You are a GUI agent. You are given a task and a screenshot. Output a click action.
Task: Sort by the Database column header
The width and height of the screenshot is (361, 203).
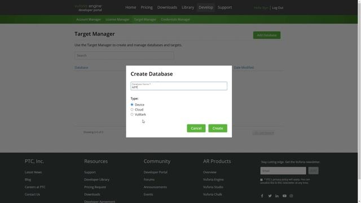(x=81, y=68)
